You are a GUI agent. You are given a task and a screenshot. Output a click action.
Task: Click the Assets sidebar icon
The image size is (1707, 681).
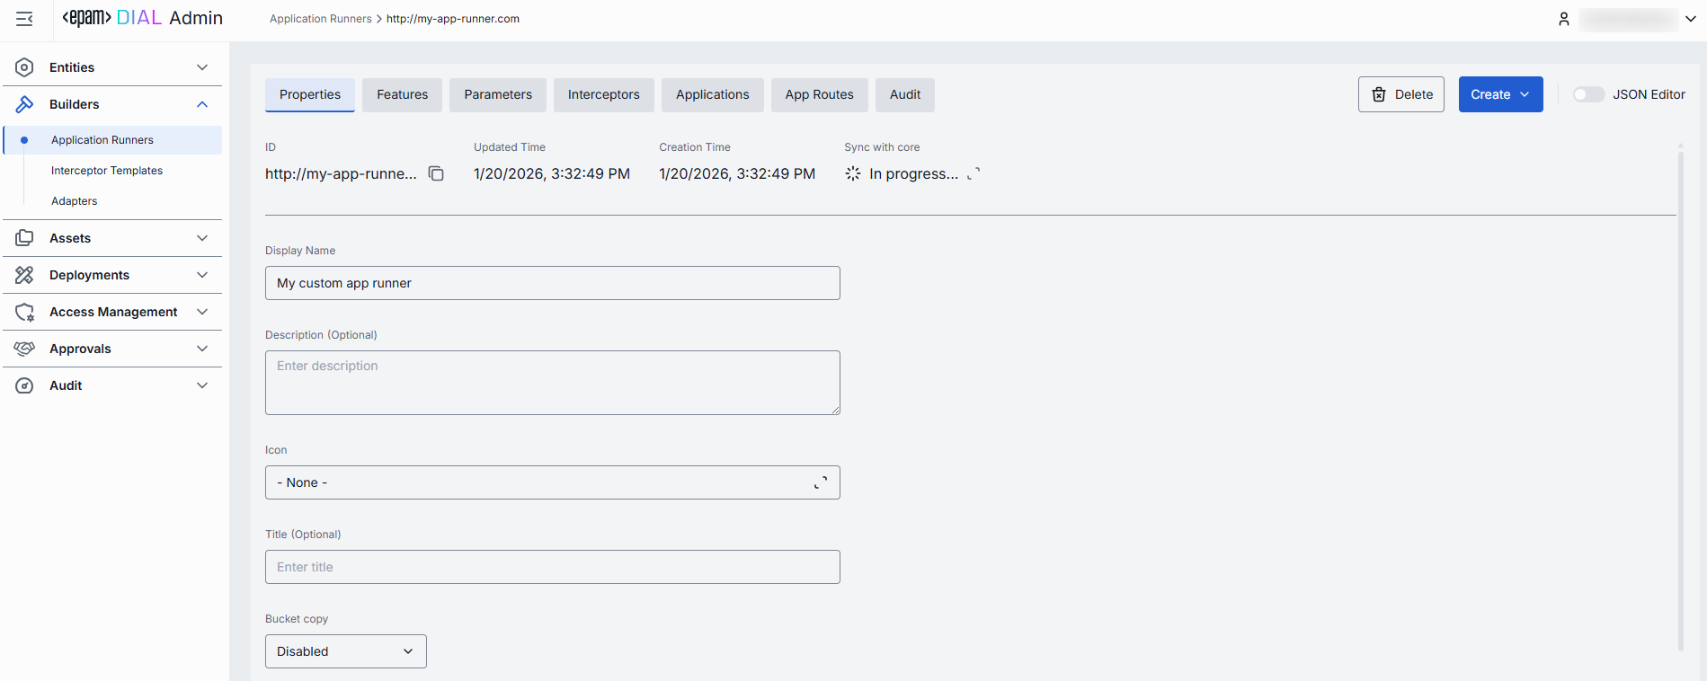[x=24, y=238]
